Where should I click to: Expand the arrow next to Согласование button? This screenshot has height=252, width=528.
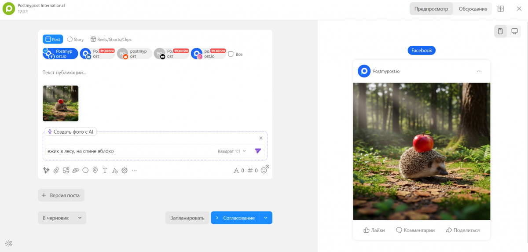266,218
